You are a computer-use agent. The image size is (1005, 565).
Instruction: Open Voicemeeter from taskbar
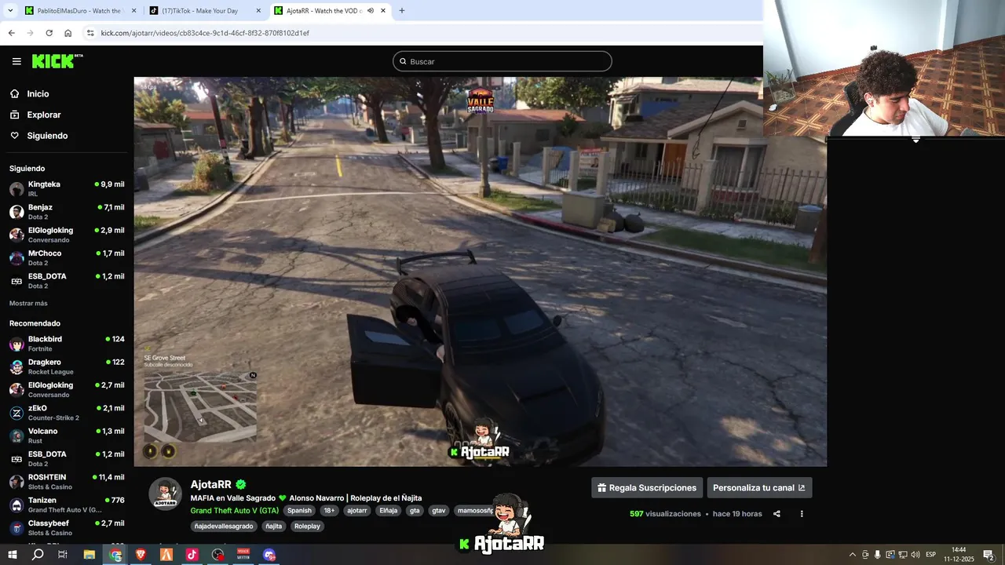(243, 555)
